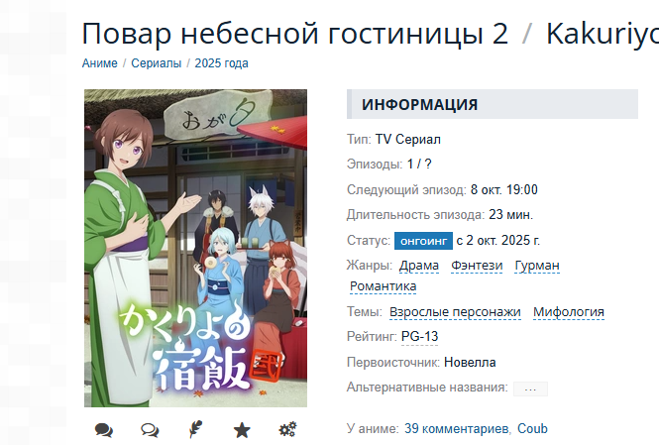Select the Драма genre tag
The width and height of the screenshot is (659, 445).
click(419, 266)
